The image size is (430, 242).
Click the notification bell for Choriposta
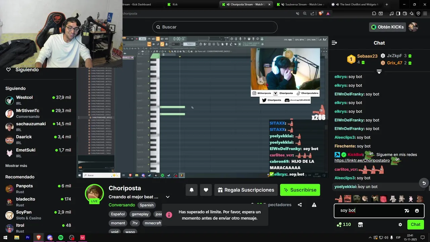coord(191,190)
